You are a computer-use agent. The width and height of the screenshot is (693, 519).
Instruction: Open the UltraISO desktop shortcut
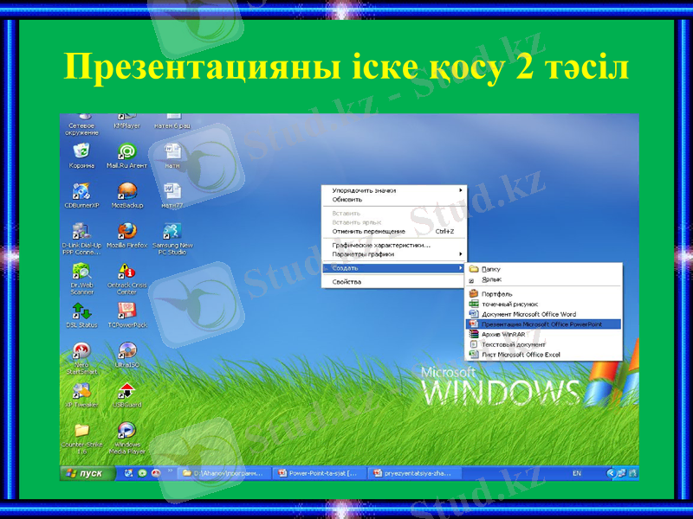click(x=126, y=350)
